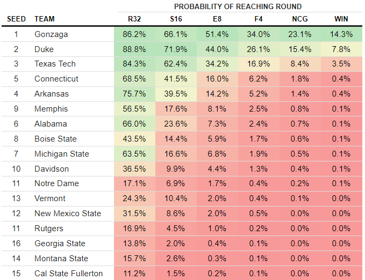
Task: Select the S16 column header
Action: 176,19
